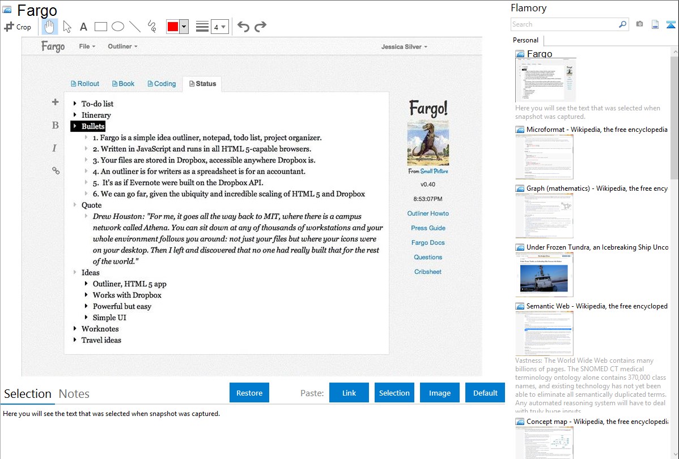Click the link chain icon
679x459 pixels.
pyautogui.click(x=56, y=170)
